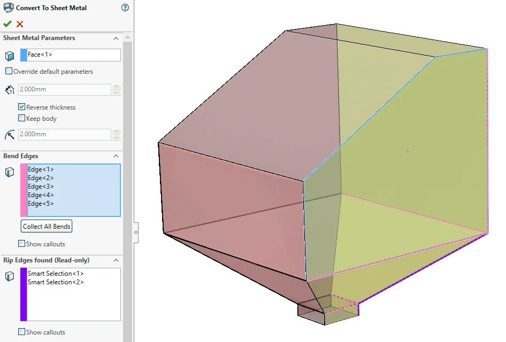The image size is (506, 342).
Task: Collapse the Rip Edges found section
Action: click(x=116, y=260)
